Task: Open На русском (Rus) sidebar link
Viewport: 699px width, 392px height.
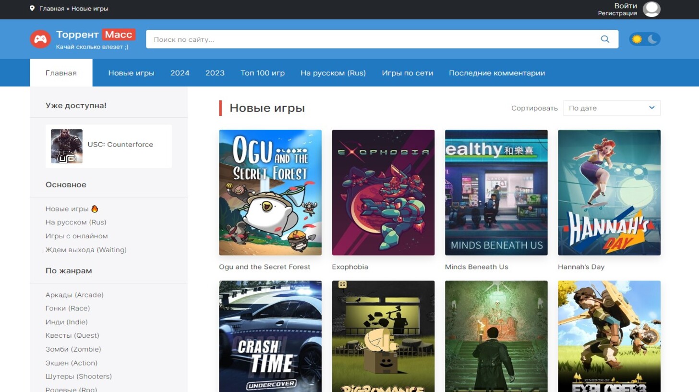Action: click(76, 222)
